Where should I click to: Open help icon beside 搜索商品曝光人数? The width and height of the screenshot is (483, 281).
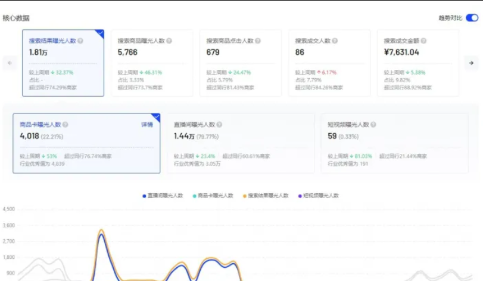tap(169, 41)
